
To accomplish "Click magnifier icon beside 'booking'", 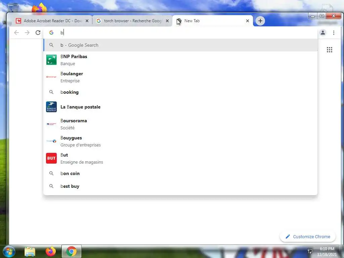I will 51,92.
